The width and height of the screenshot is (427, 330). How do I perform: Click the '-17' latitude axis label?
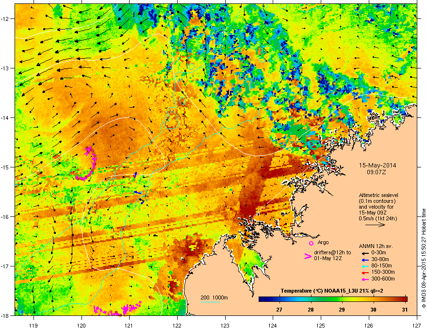click(x=5, y=266)
